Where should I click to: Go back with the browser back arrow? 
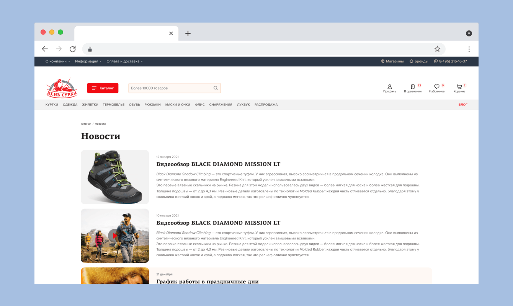[x=45, y=49]
